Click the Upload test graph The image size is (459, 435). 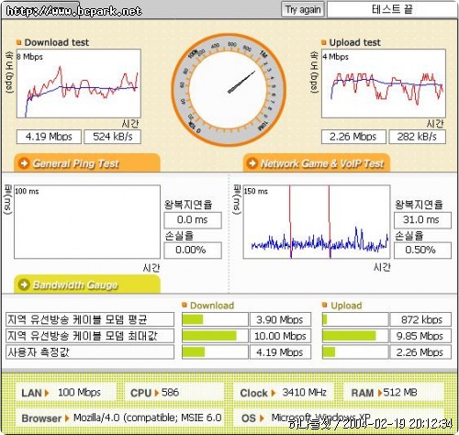tap(384, 84)
